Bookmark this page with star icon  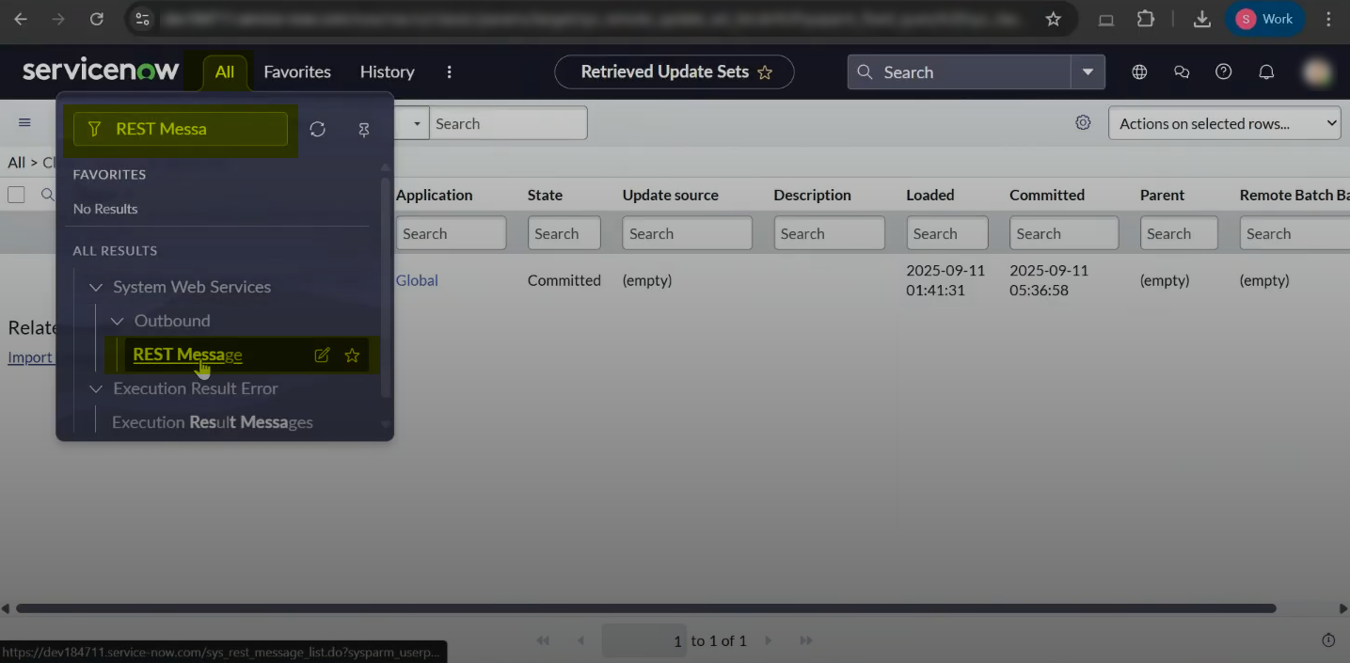(x=1054, y=19)
